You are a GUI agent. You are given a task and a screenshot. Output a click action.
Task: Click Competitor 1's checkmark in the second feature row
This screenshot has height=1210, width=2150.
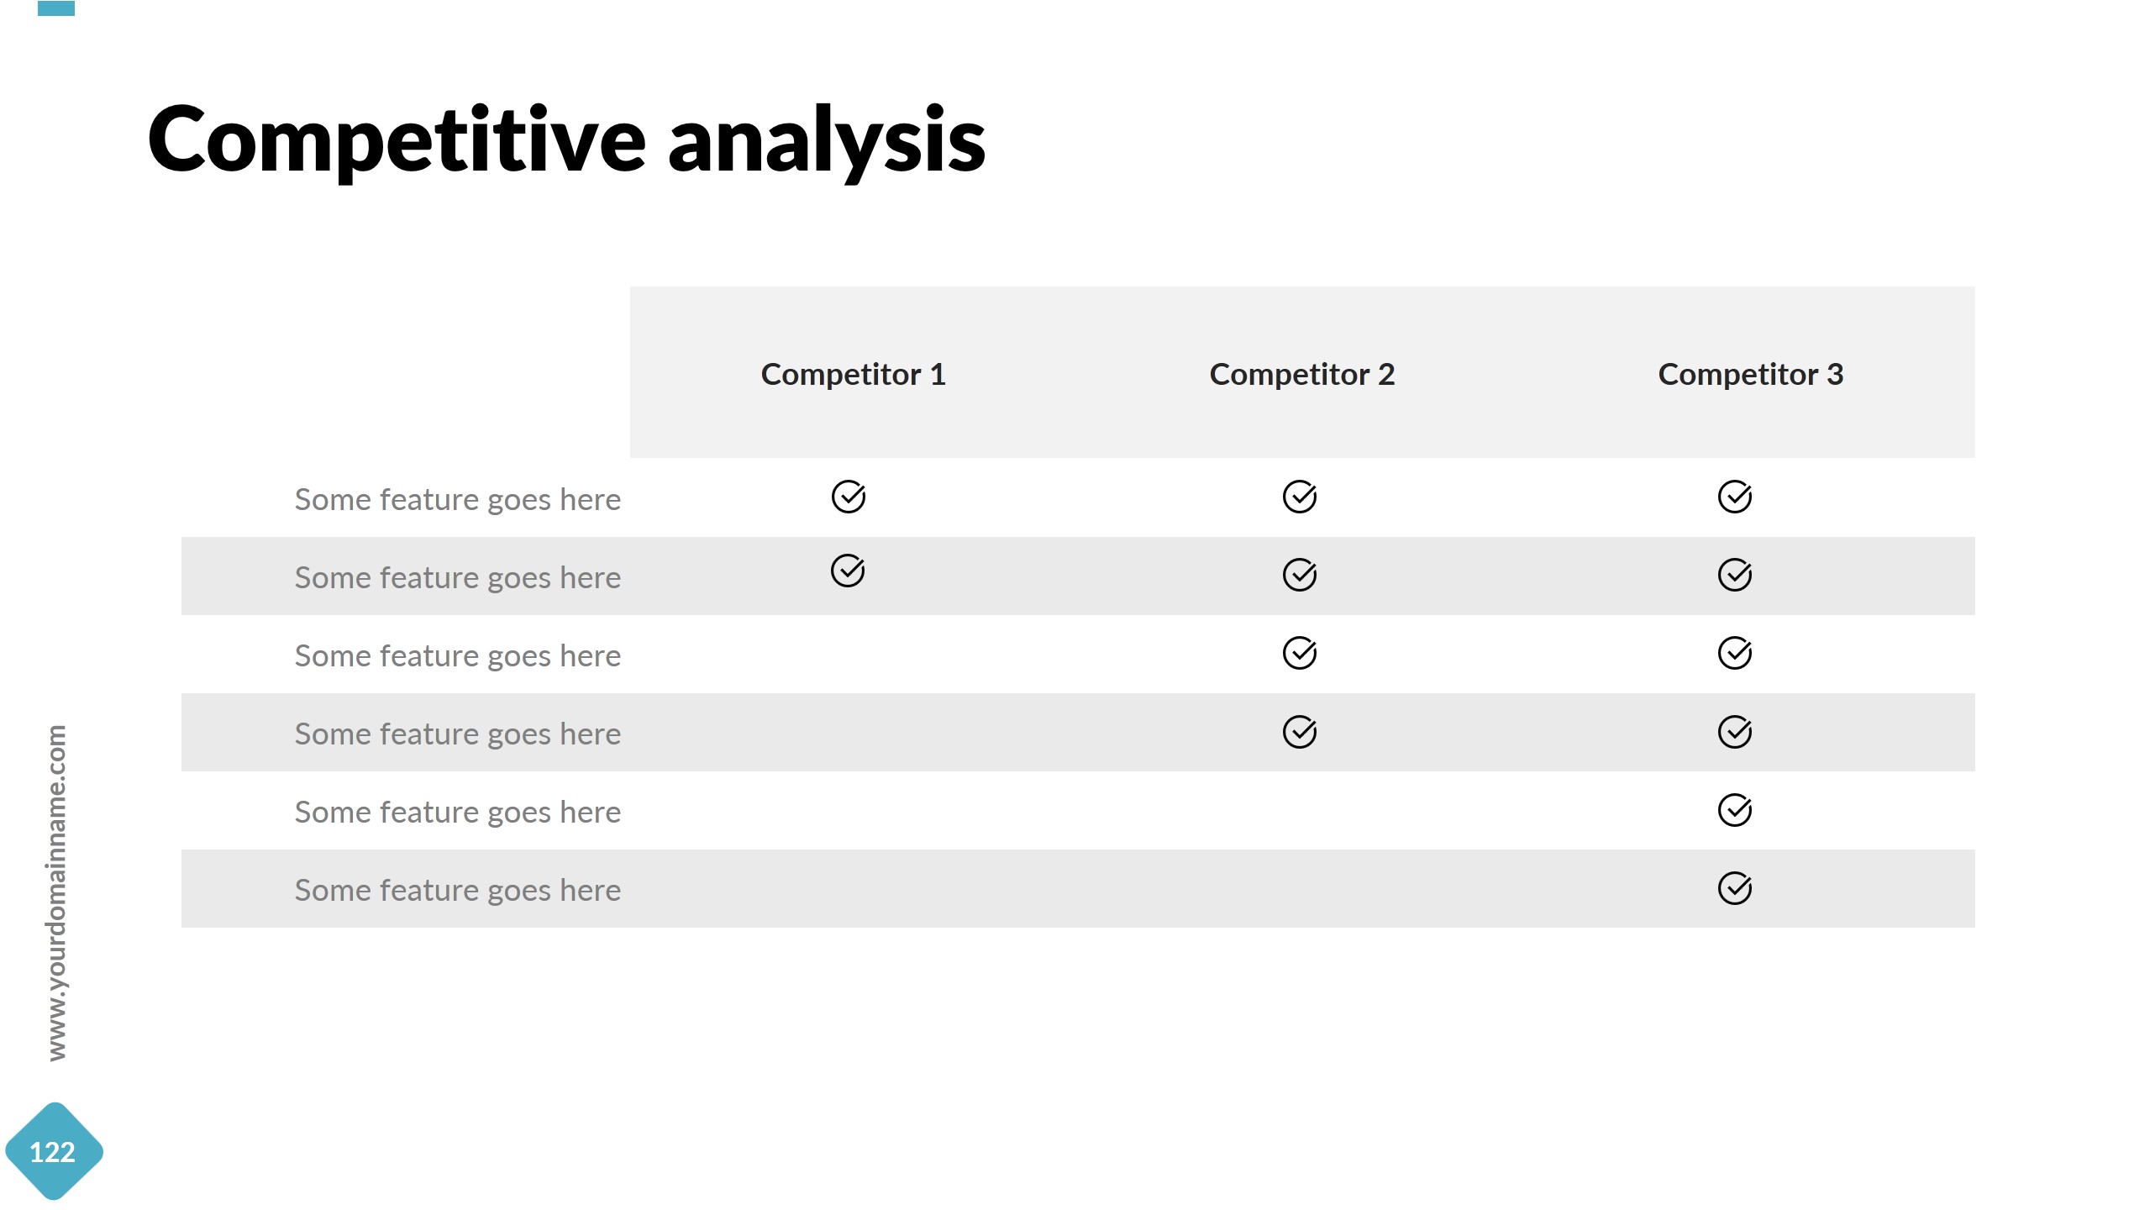(847, 571)
